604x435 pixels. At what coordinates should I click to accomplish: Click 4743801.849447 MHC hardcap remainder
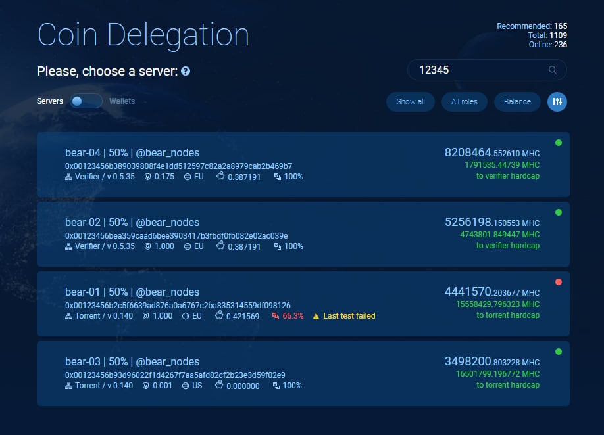point(499,234)
